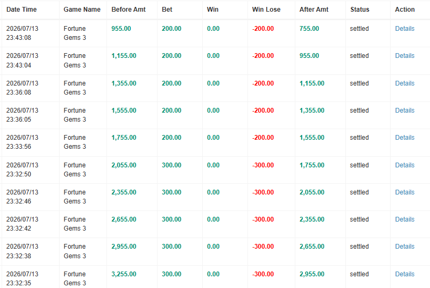
Task: Open Details for the 23:43:08 bet
Action: click(404, 29)
